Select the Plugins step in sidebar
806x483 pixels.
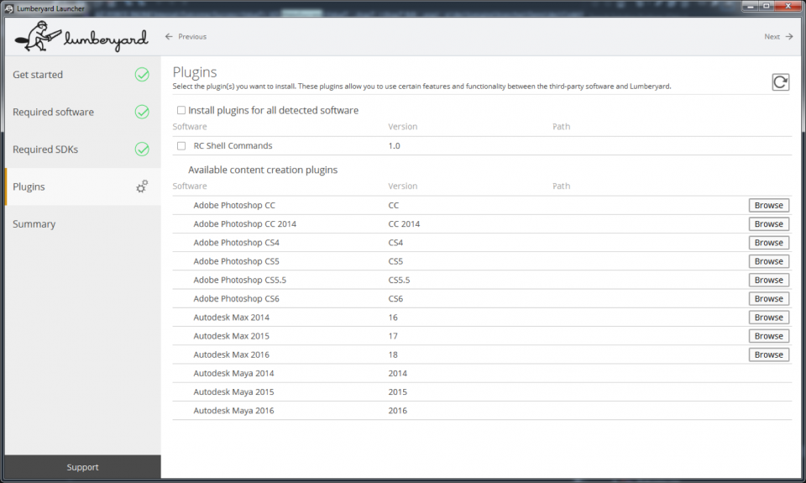83,186
